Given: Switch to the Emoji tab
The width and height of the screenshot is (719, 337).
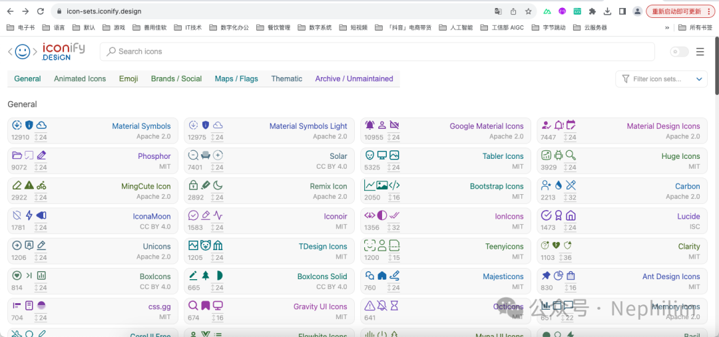Looking at the screenshot, I should [128, 78].
